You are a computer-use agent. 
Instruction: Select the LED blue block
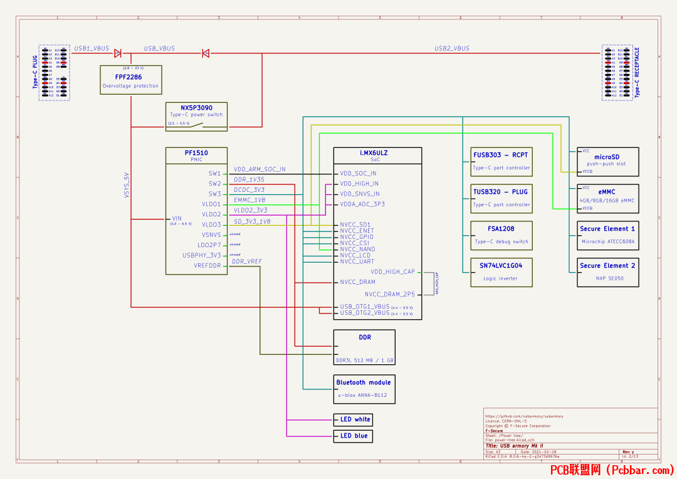point(353,436)
